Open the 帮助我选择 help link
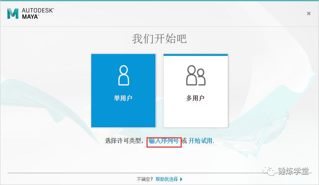The width and height of the screenshot is (319, 185). [167, 179]
